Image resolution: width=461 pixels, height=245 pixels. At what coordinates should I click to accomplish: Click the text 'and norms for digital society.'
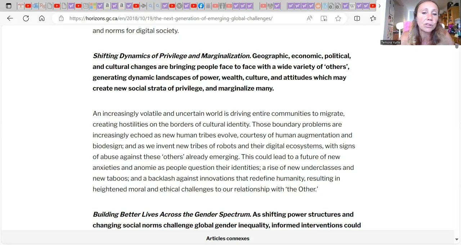136,31
